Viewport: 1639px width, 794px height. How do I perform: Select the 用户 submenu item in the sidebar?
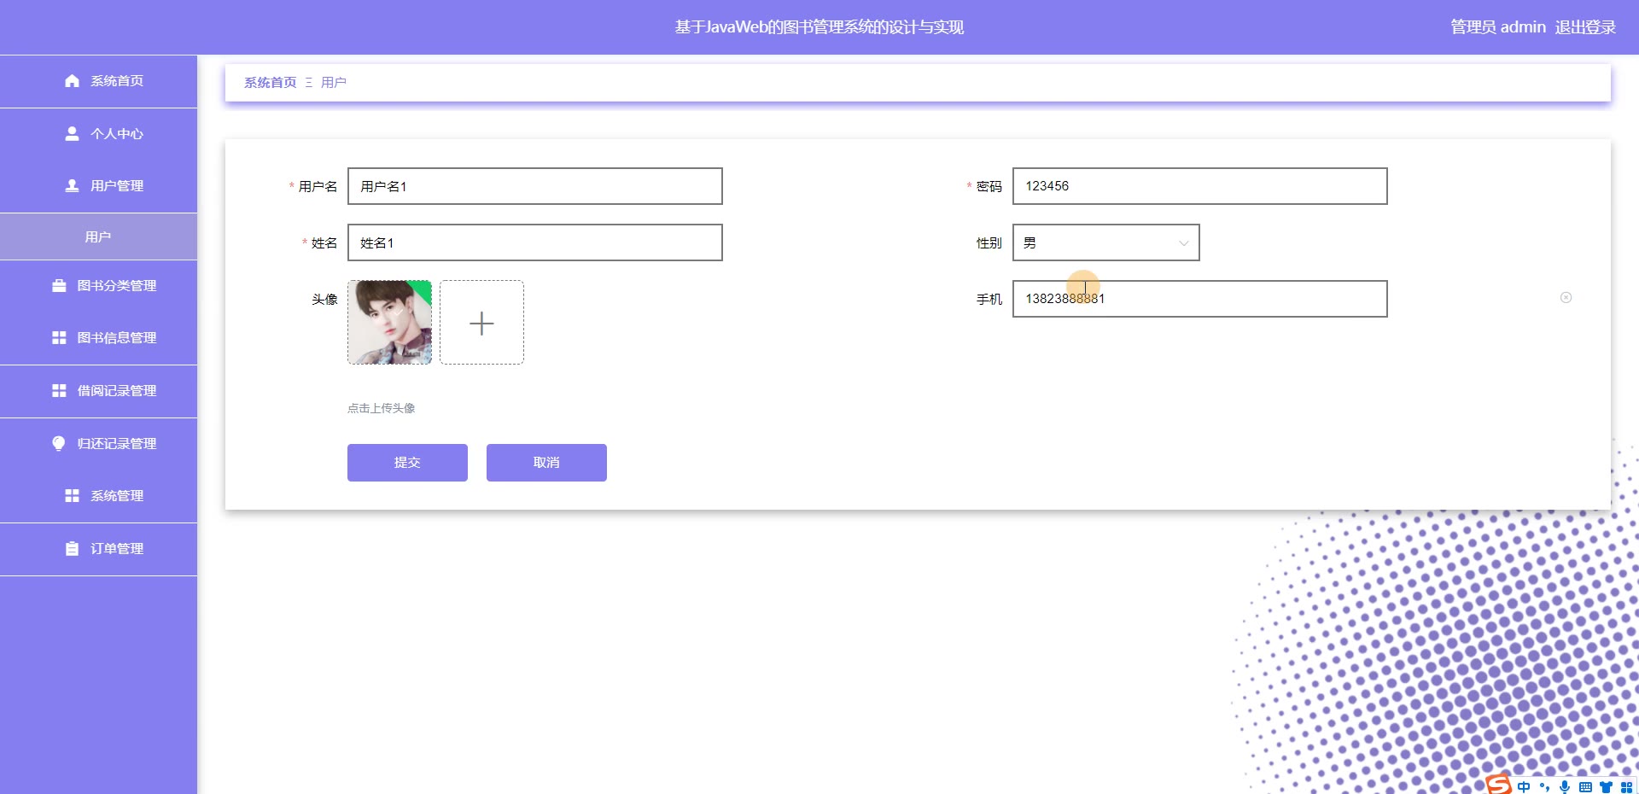pos(98,237)
